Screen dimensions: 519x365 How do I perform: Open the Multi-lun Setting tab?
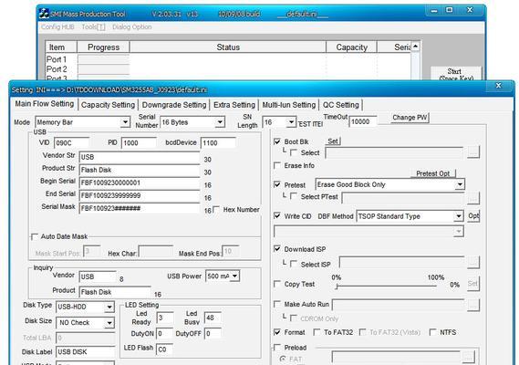point(288,105)
